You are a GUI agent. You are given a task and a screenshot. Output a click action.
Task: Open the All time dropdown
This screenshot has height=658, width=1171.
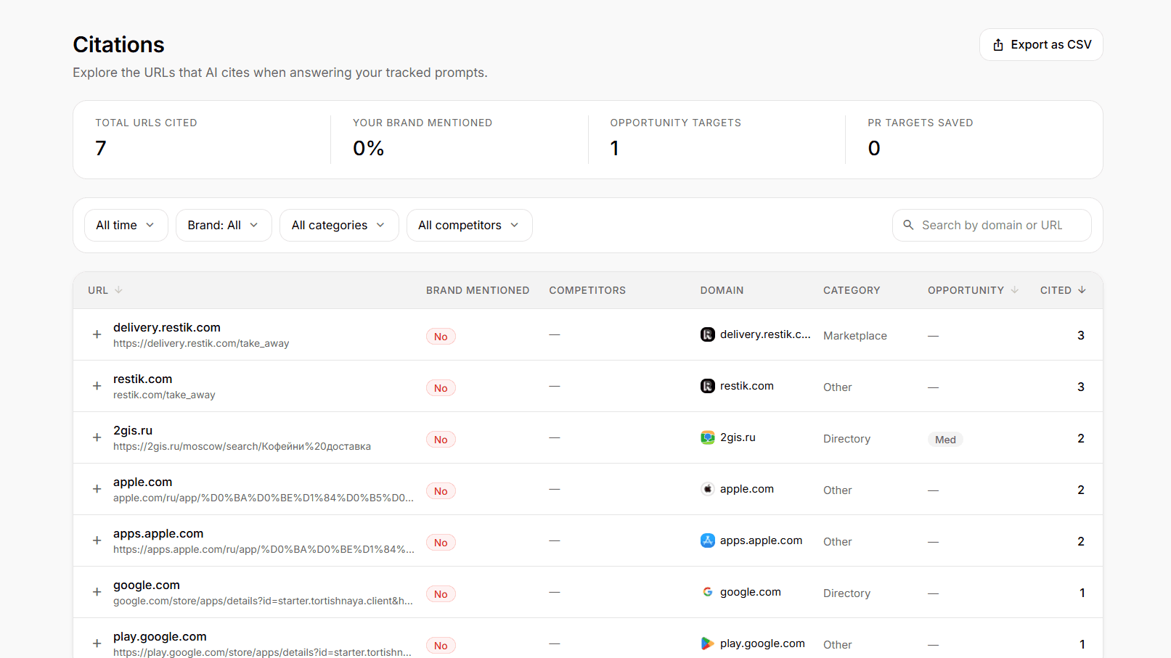pyautogui.click(x=126, y=225)
